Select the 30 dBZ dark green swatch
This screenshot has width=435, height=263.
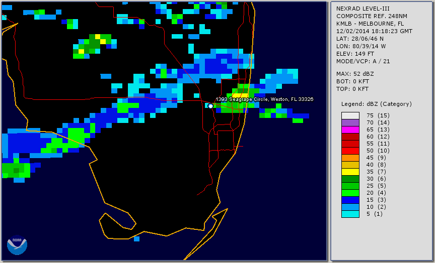350,179
